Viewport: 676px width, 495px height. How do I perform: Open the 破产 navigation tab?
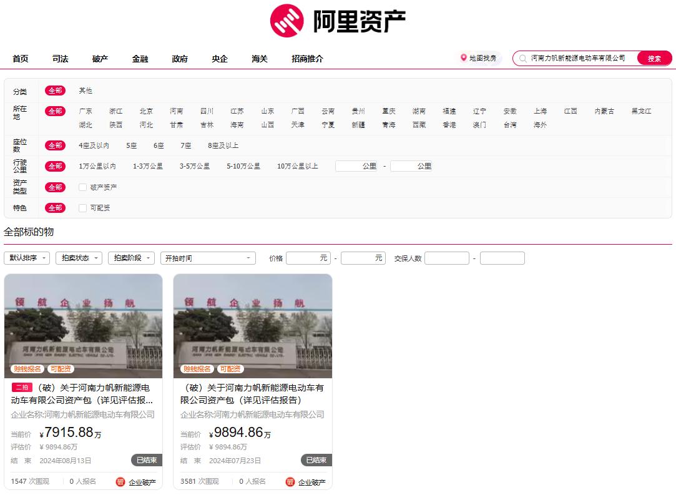pyautogui.click(x=100, y=59)
